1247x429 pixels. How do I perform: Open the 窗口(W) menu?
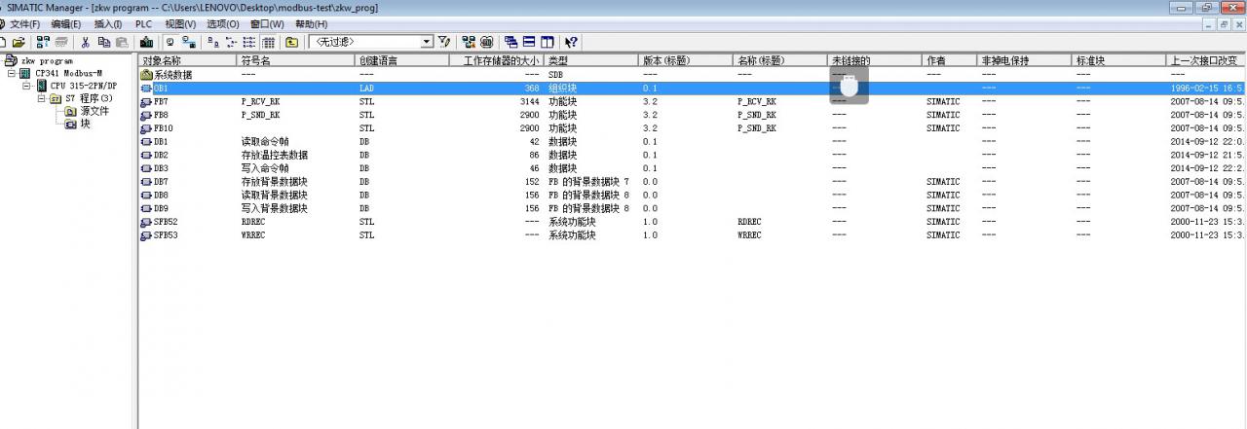pyautogui.click(x=267, y=23)
